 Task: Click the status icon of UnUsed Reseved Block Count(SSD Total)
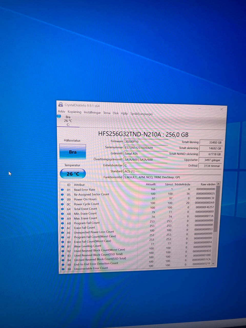[63, 260]
